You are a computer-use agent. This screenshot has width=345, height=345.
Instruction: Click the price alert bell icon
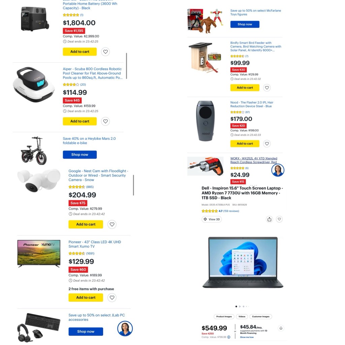[x=281, y=328]
